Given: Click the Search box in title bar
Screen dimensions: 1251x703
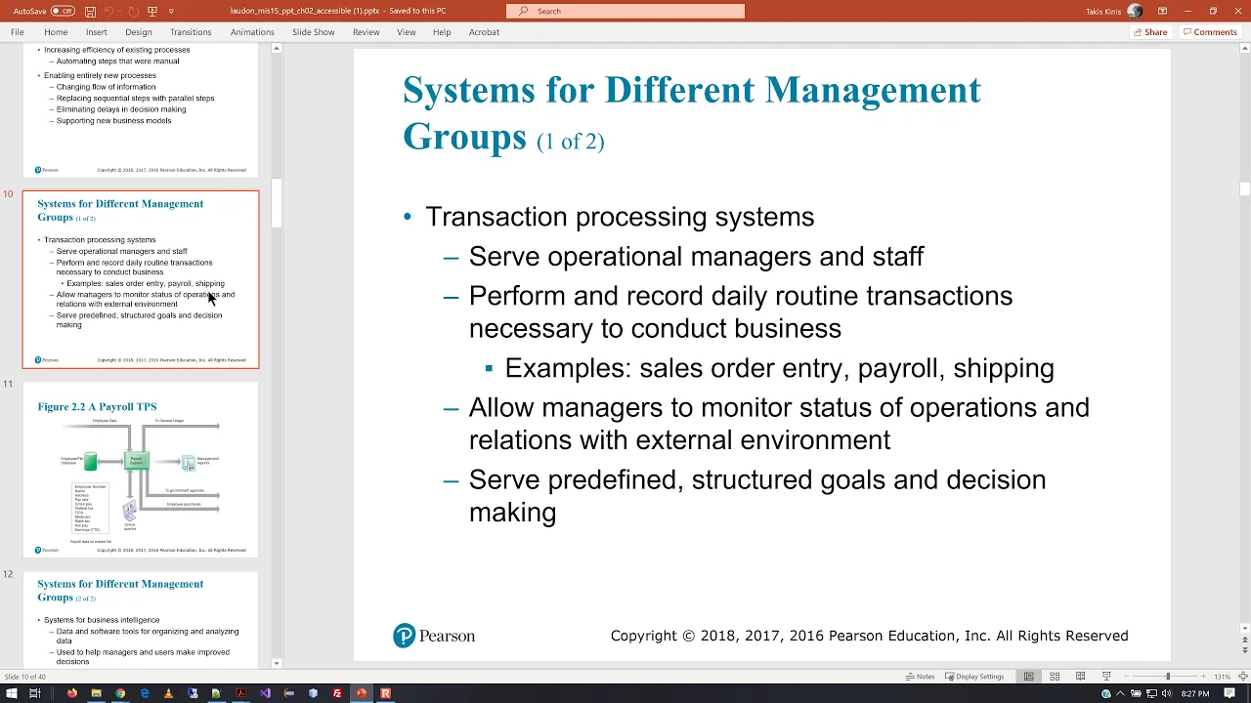Looking at the screenshot, I should pos(625,11).
